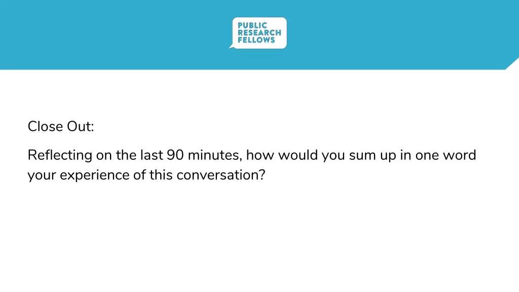This screenshot has height=292, width=519.
Task: Select the Close Out: heading
Action: click(61, 126)
